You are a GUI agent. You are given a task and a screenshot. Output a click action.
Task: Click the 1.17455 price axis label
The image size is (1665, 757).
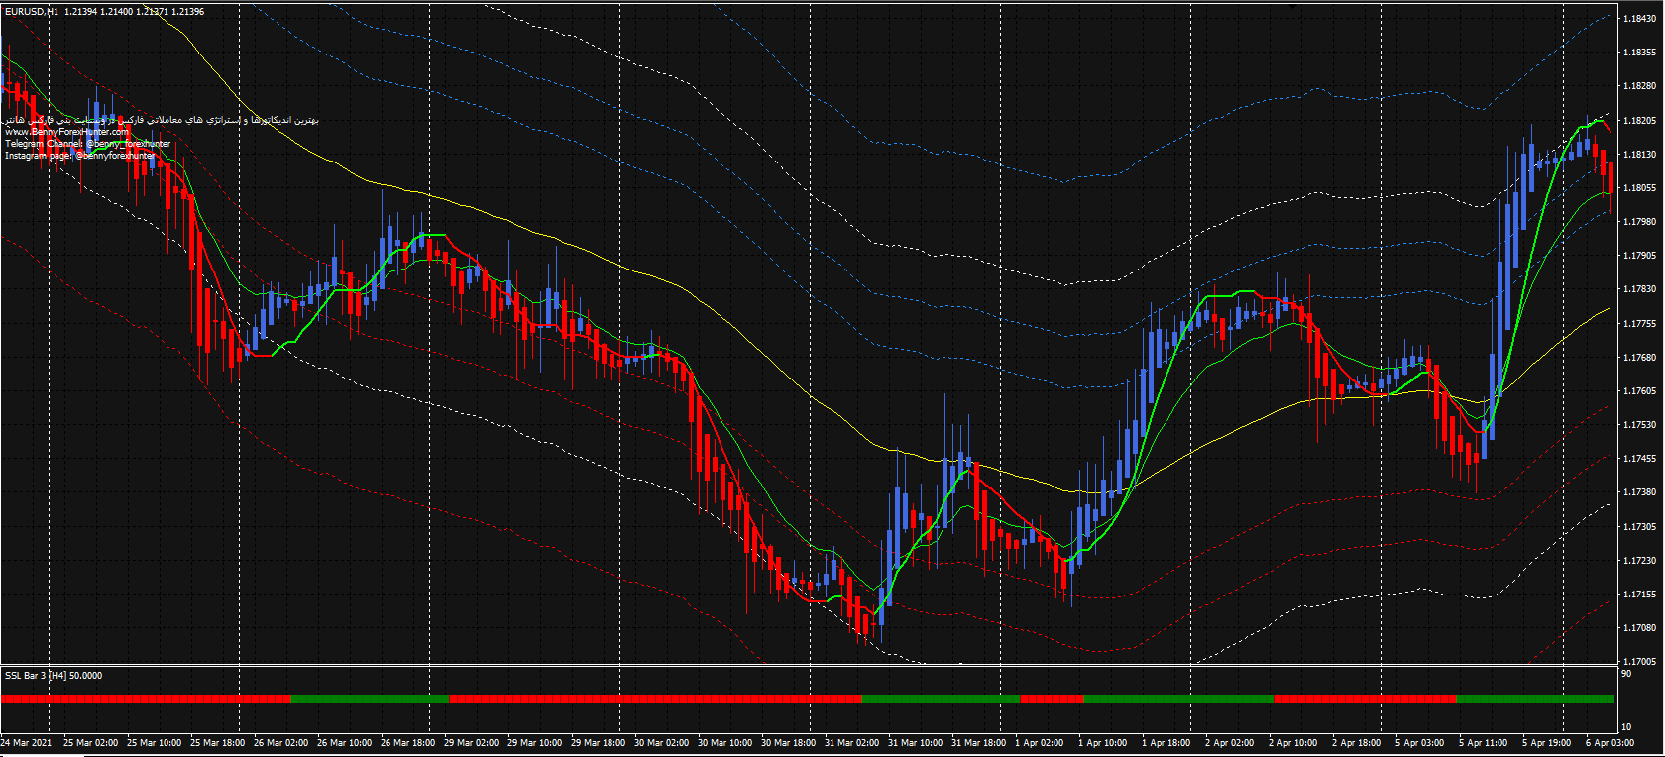pyautogui.click(x=1639, y=459)
